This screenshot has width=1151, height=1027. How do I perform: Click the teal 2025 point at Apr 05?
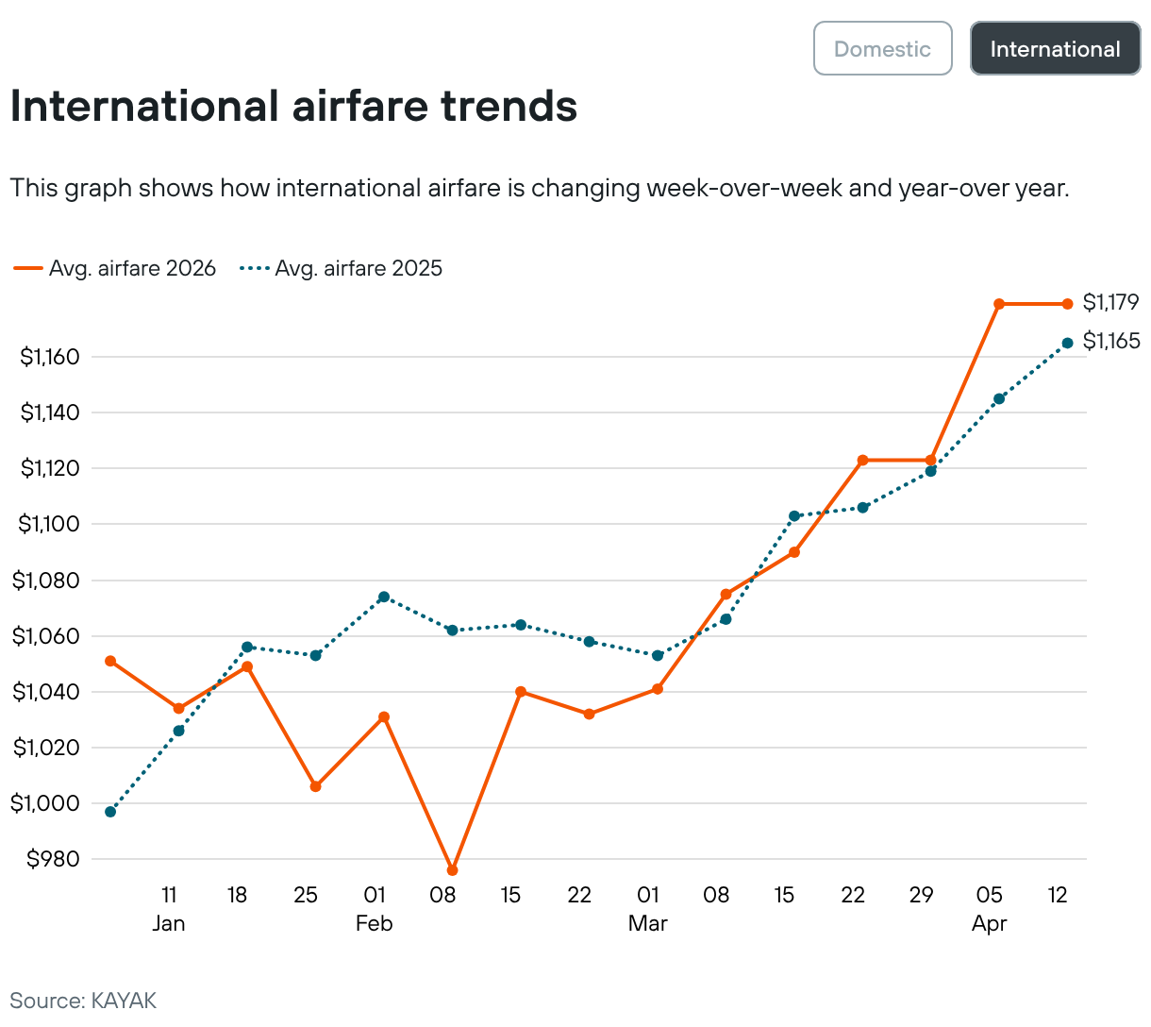point(999,399)
